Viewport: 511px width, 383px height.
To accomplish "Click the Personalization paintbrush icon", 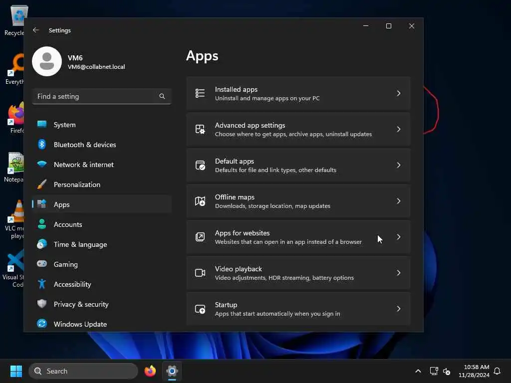I will [42, 185].
